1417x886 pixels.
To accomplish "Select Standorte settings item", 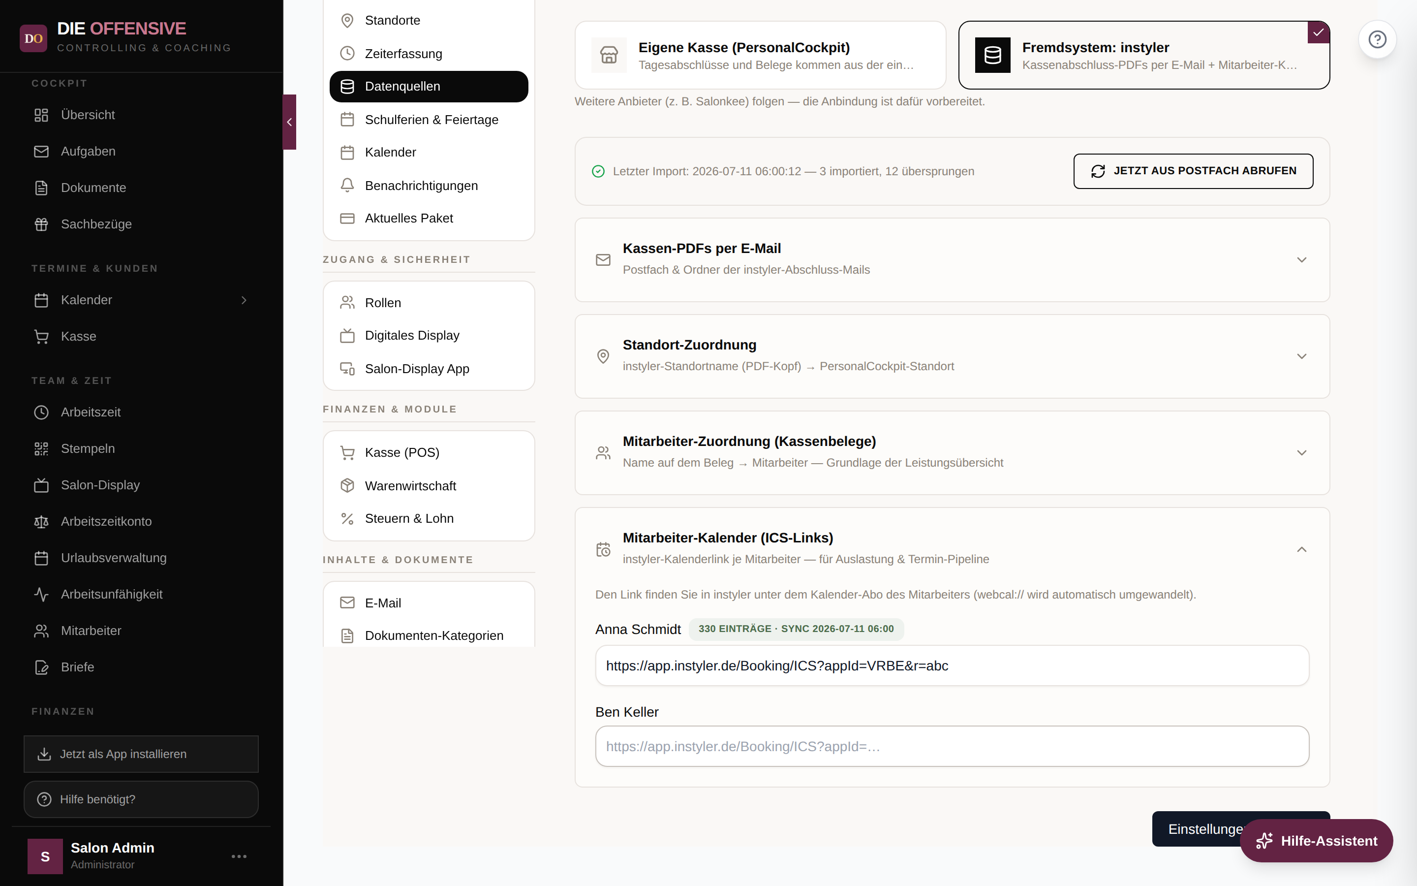I will 429,21.
